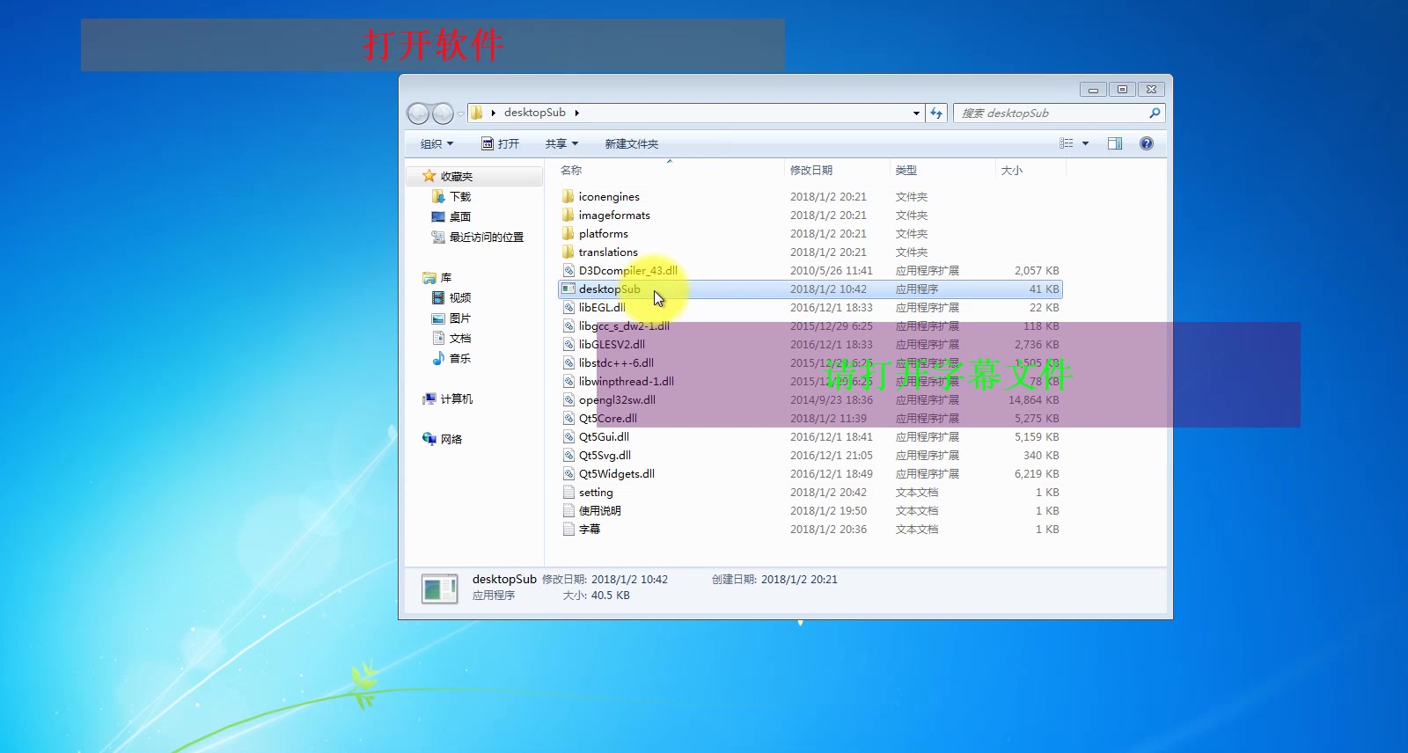The image size is (1408, 753).
Task: Click the 字幕 file name
Action: 590,529
